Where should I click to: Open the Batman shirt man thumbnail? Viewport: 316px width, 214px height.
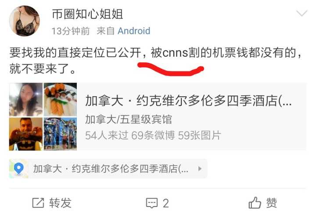tap(26, 134)
